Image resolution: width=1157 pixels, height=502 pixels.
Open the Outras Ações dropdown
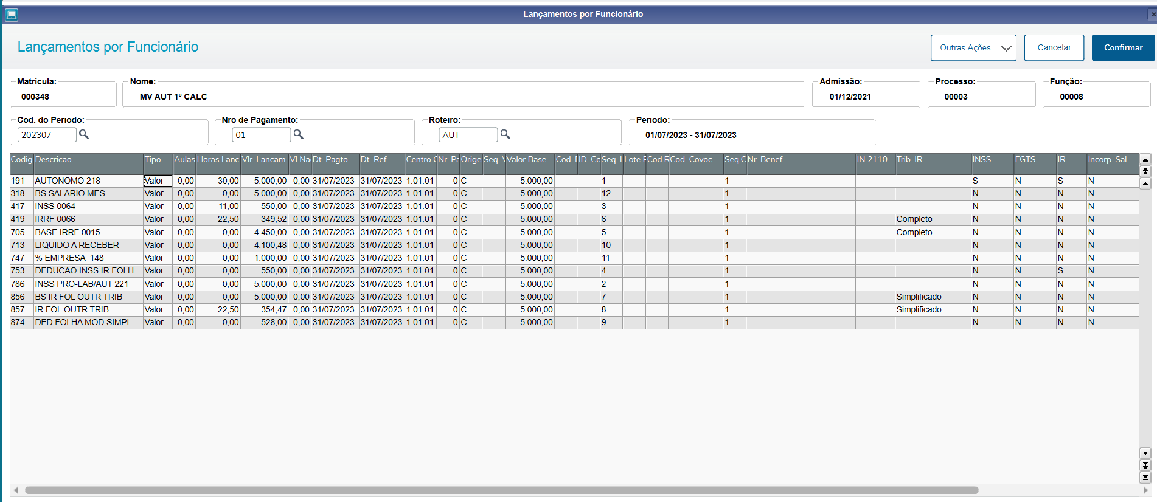[x=973, y=47]
